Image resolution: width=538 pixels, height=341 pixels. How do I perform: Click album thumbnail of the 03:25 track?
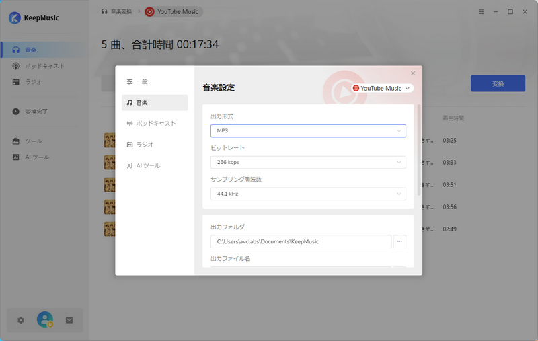click(x=110, y=141)
